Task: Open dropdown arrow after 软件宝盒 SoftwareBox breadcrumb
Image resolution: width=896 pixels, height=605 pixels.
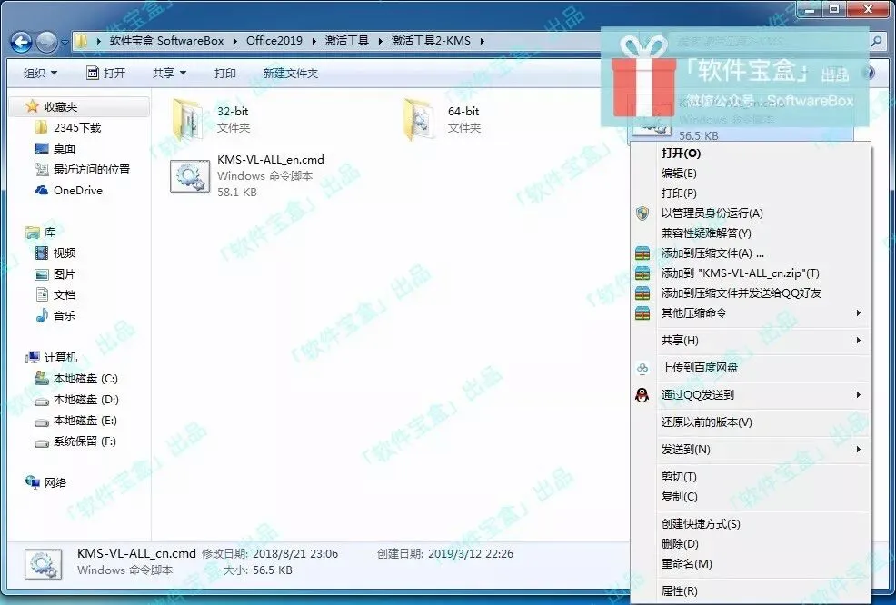Action: click(235, 41)
